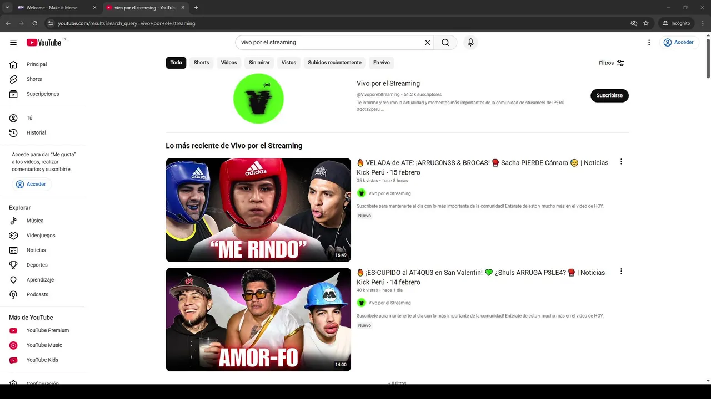Viewport: 711px width, 399px height.
Task: Open the Filtros options
Action: click(612, 63)
